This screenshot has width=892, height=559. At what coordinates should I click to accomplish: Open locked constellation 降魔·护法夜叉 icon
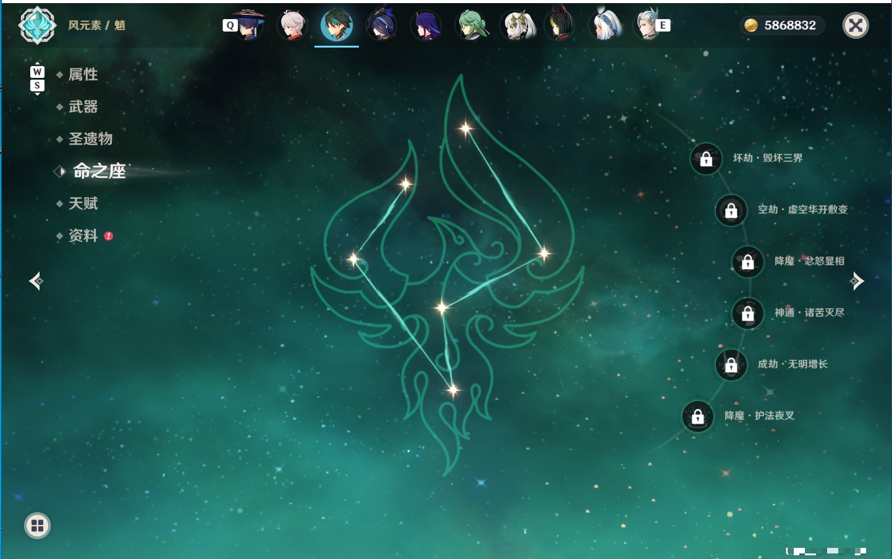(x=698, y=416)
